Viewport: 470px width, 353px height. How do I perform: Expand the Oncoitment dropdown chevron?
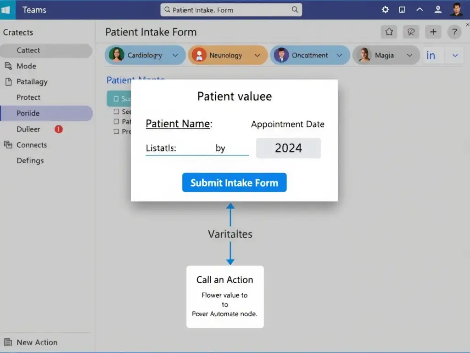point(339,55)
